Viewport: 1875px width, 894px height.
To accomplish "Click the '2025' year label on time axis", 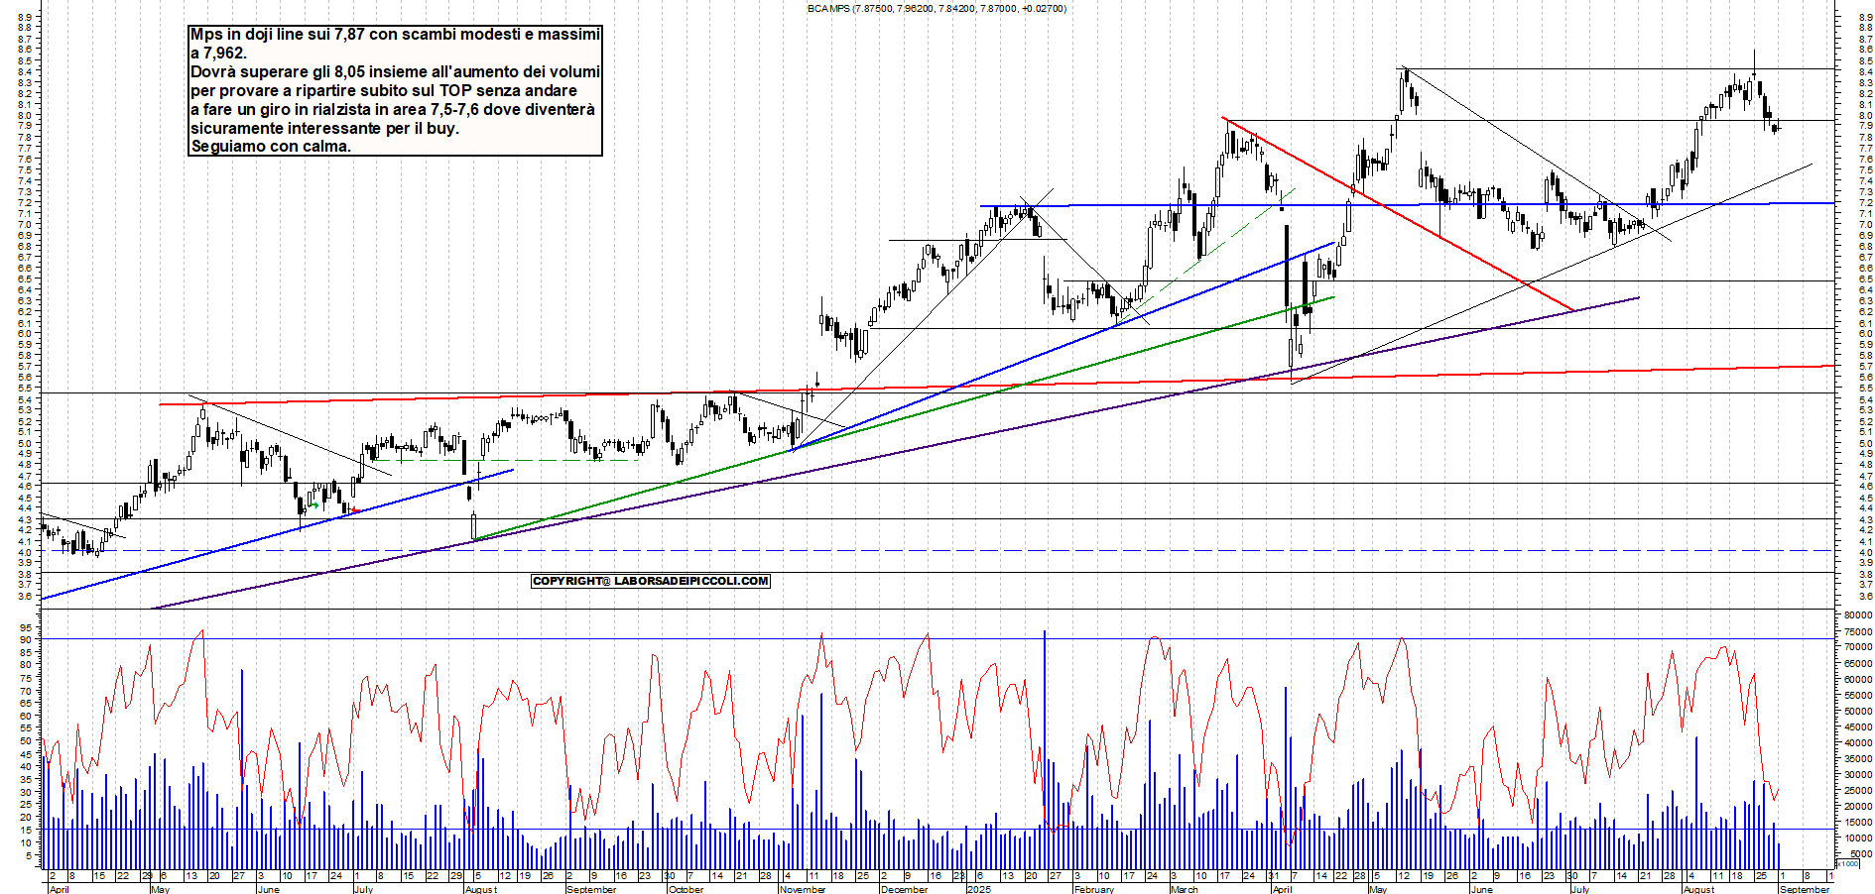I will point(979,889).
